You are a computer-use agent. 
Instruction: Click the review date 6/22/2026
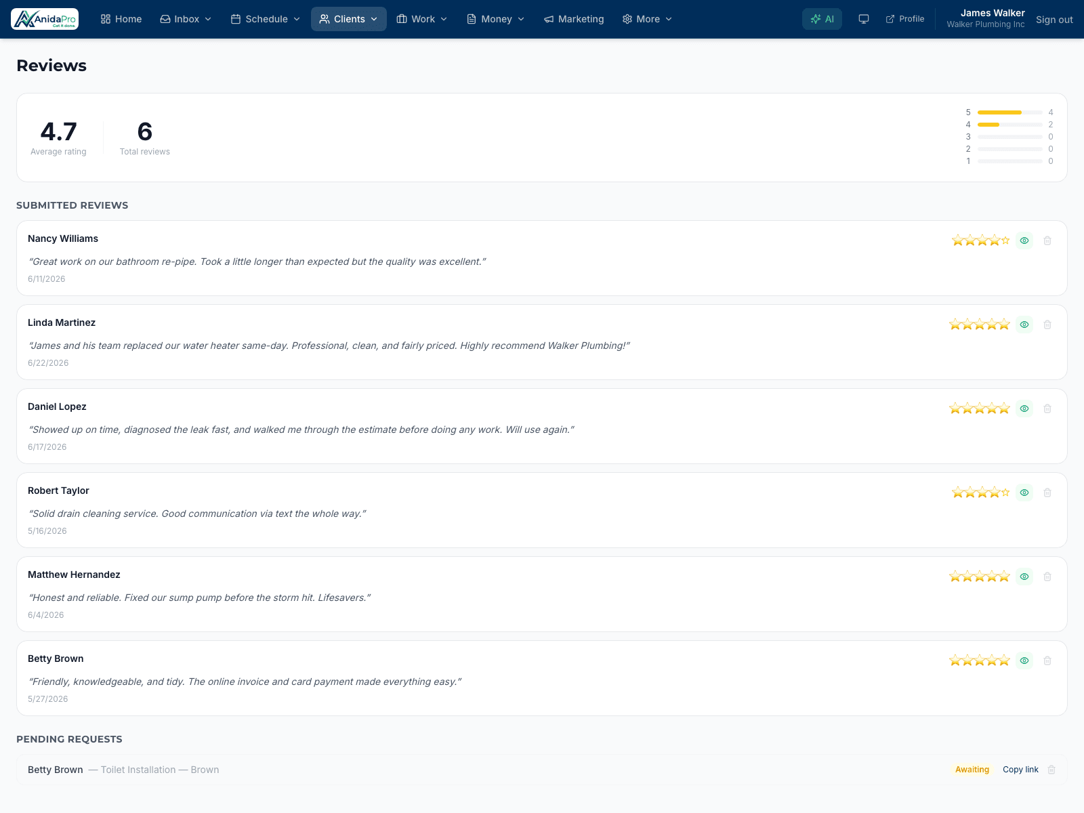48,363
